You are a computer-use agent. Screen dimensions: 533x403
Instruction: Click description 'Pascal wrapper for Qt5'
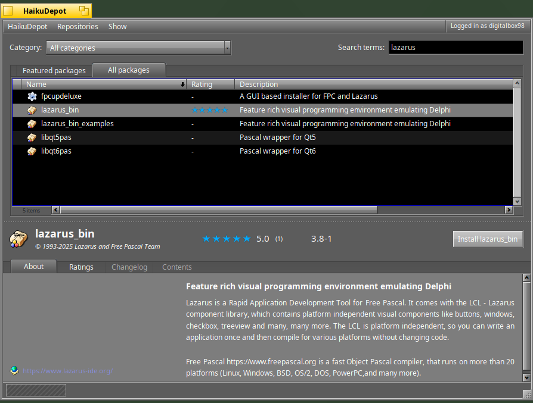[277, 138]
